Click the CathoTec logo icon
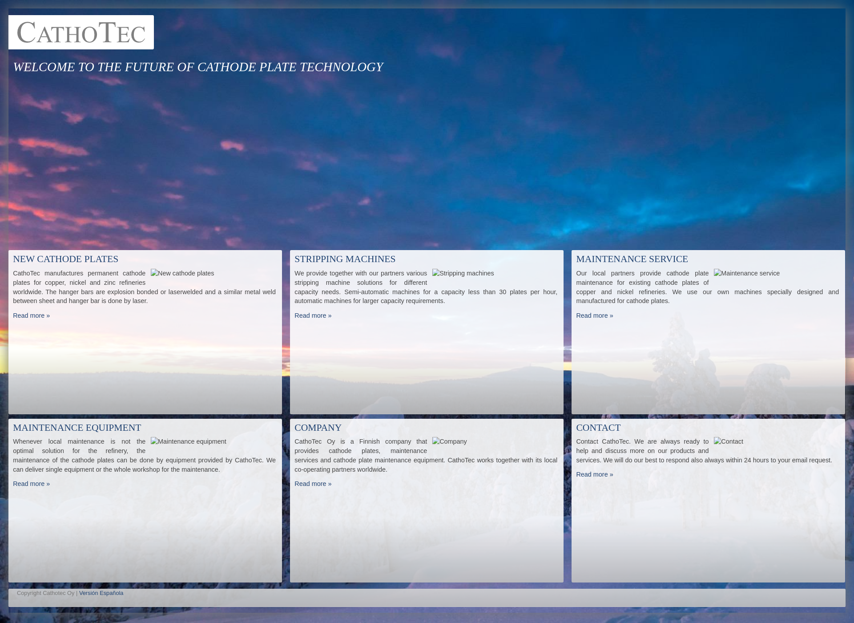 pyautogui.click(x=81, y=32)
